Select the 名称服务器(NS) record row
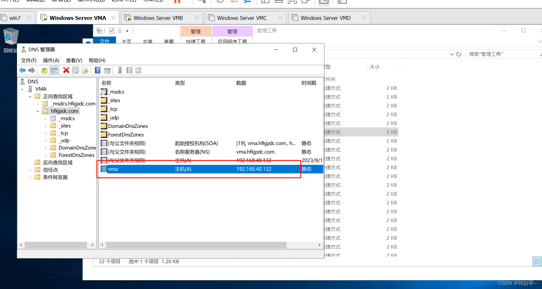This screenshot has width=542, height=289. [x=211, y=152]
